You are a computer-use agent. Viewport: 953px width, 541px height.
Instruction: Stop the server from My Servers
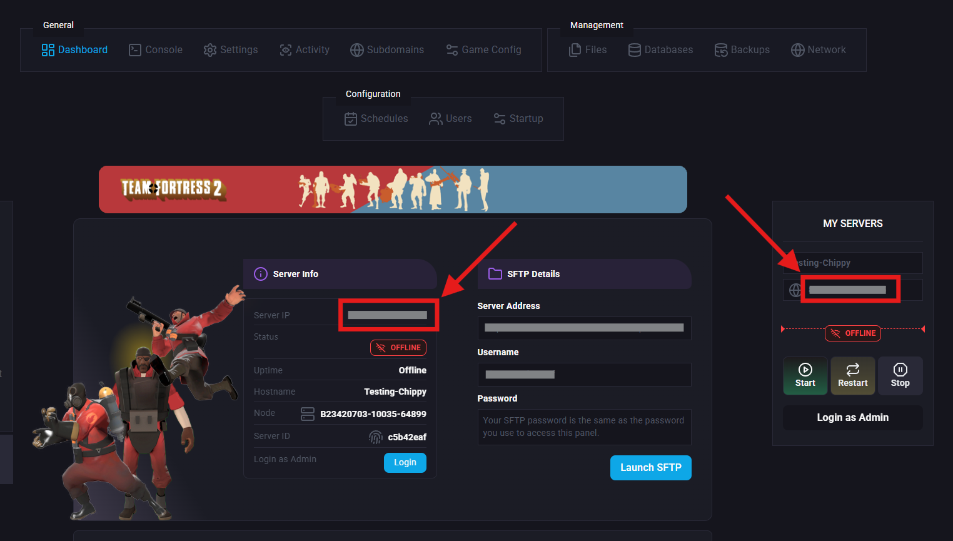(x=900, y=376)
